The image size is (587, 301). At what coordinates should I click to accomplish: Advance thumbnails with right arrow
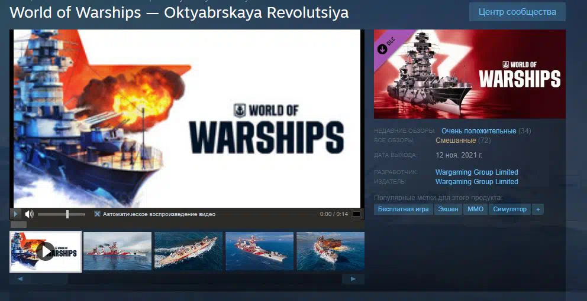point(353,279)
